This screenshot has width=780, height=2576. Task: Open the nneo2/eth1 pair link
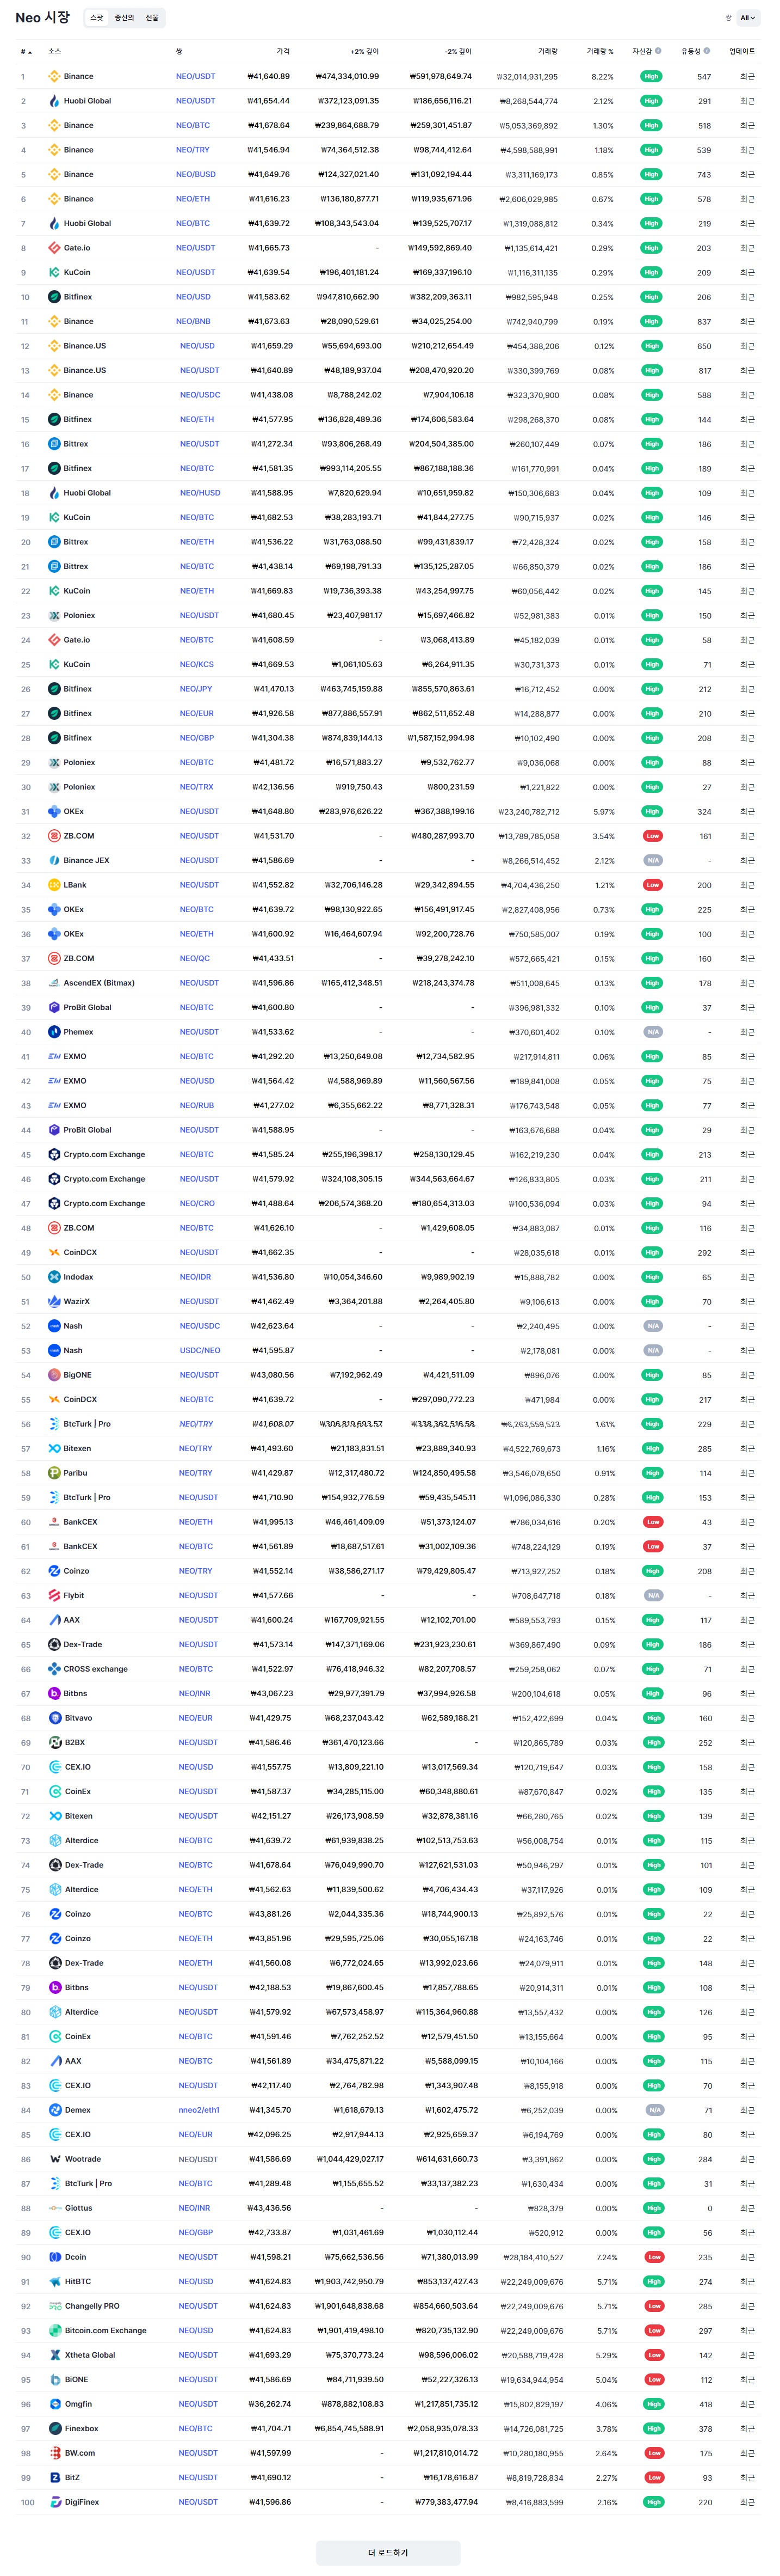click(199, 2110)
